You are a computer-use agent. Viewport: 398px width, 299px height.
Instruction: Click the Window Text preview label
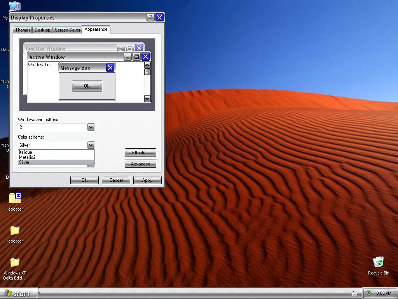click(40, 65)
